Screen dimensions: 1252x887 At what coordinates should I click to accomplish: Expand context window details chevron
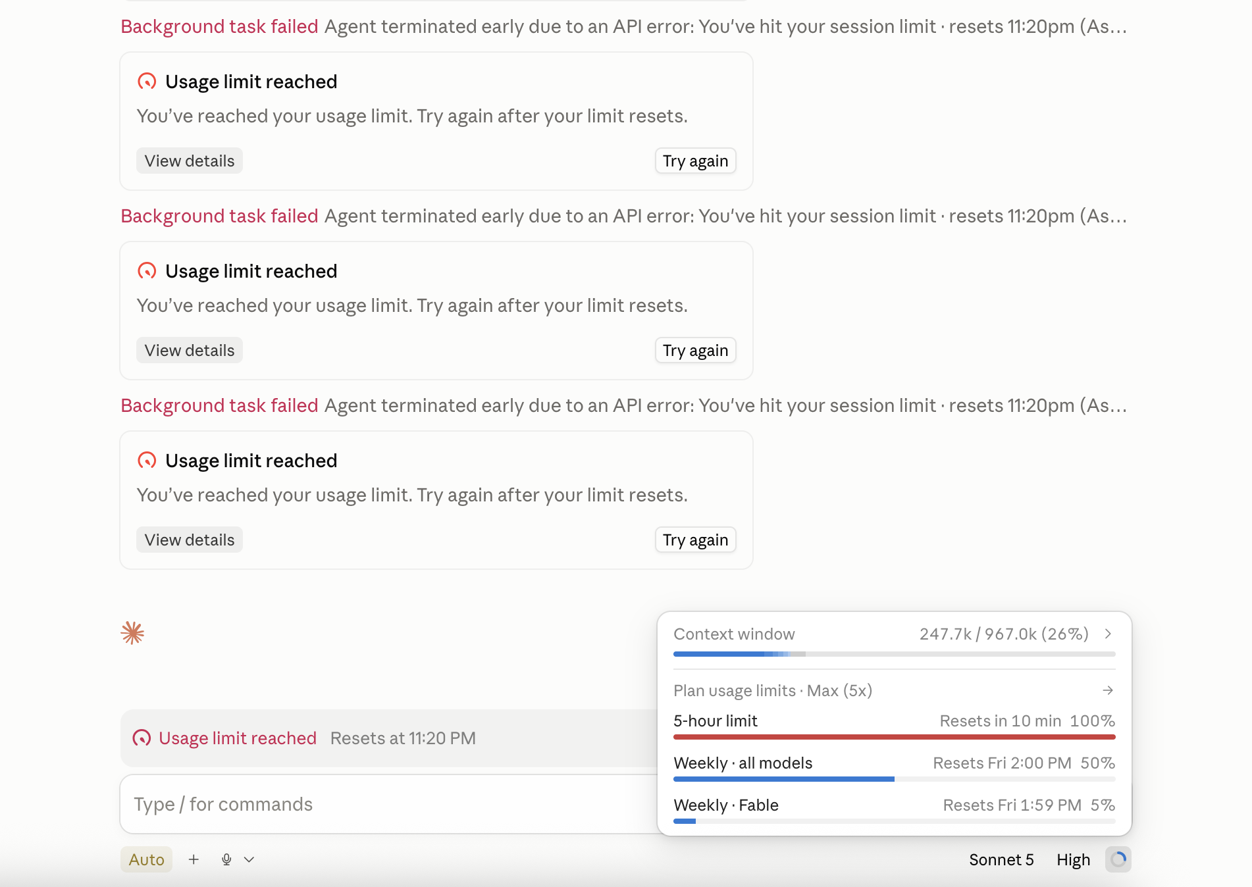[1109, 634]
